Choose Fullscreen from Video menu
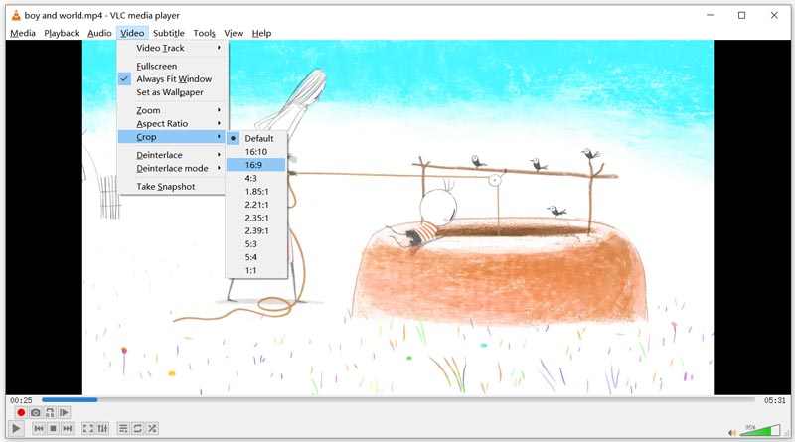 (172, 66)
